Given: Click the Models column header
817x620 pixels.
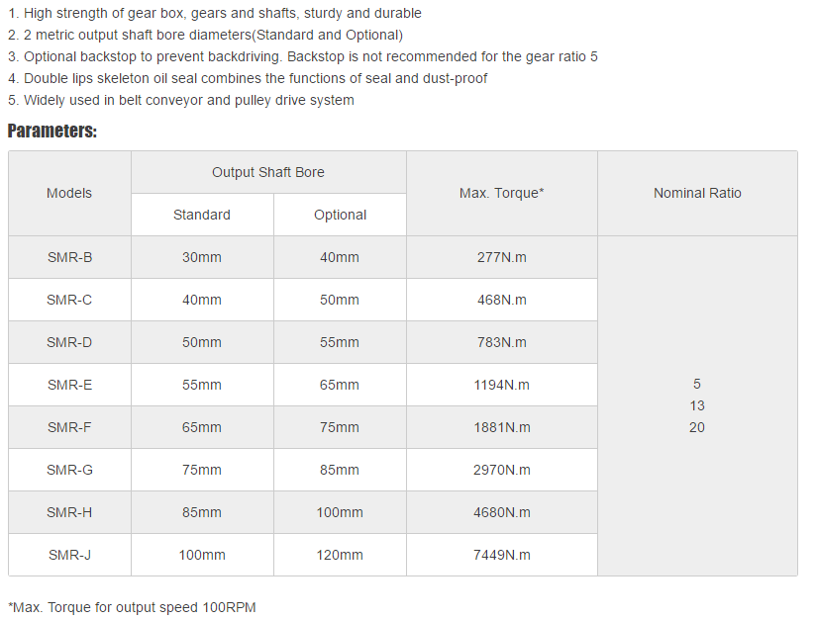Looking at the screenshot, I should [69, 193].
